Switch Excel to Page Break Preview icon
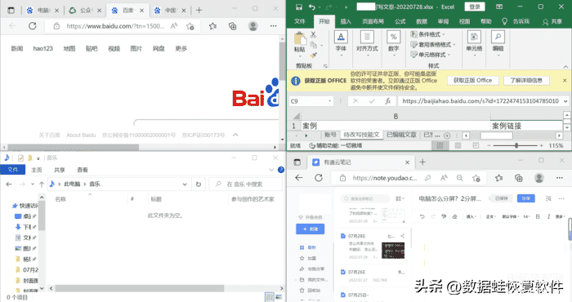 tap(476, 145)
